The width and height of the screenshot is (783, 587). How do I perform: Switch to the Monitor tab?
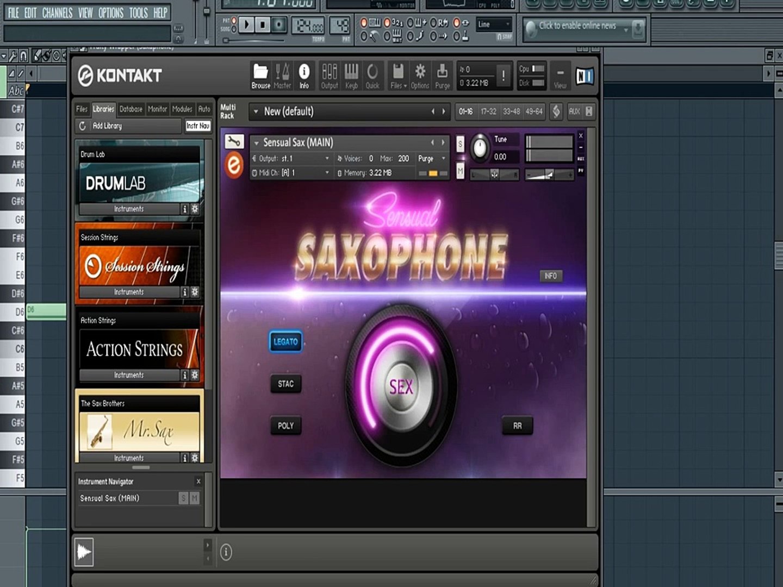click(x=158, y=109)
